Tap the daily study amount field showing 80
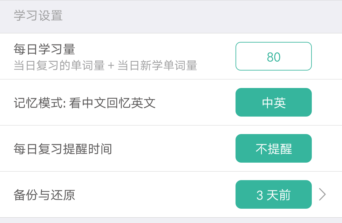The height and width of the screenshot is (223, 342). point(274,56)
